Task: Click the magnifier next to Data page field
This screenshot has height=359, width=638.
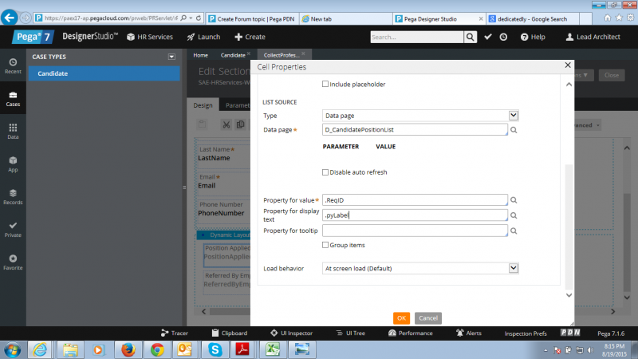Action: click(514, 130)
